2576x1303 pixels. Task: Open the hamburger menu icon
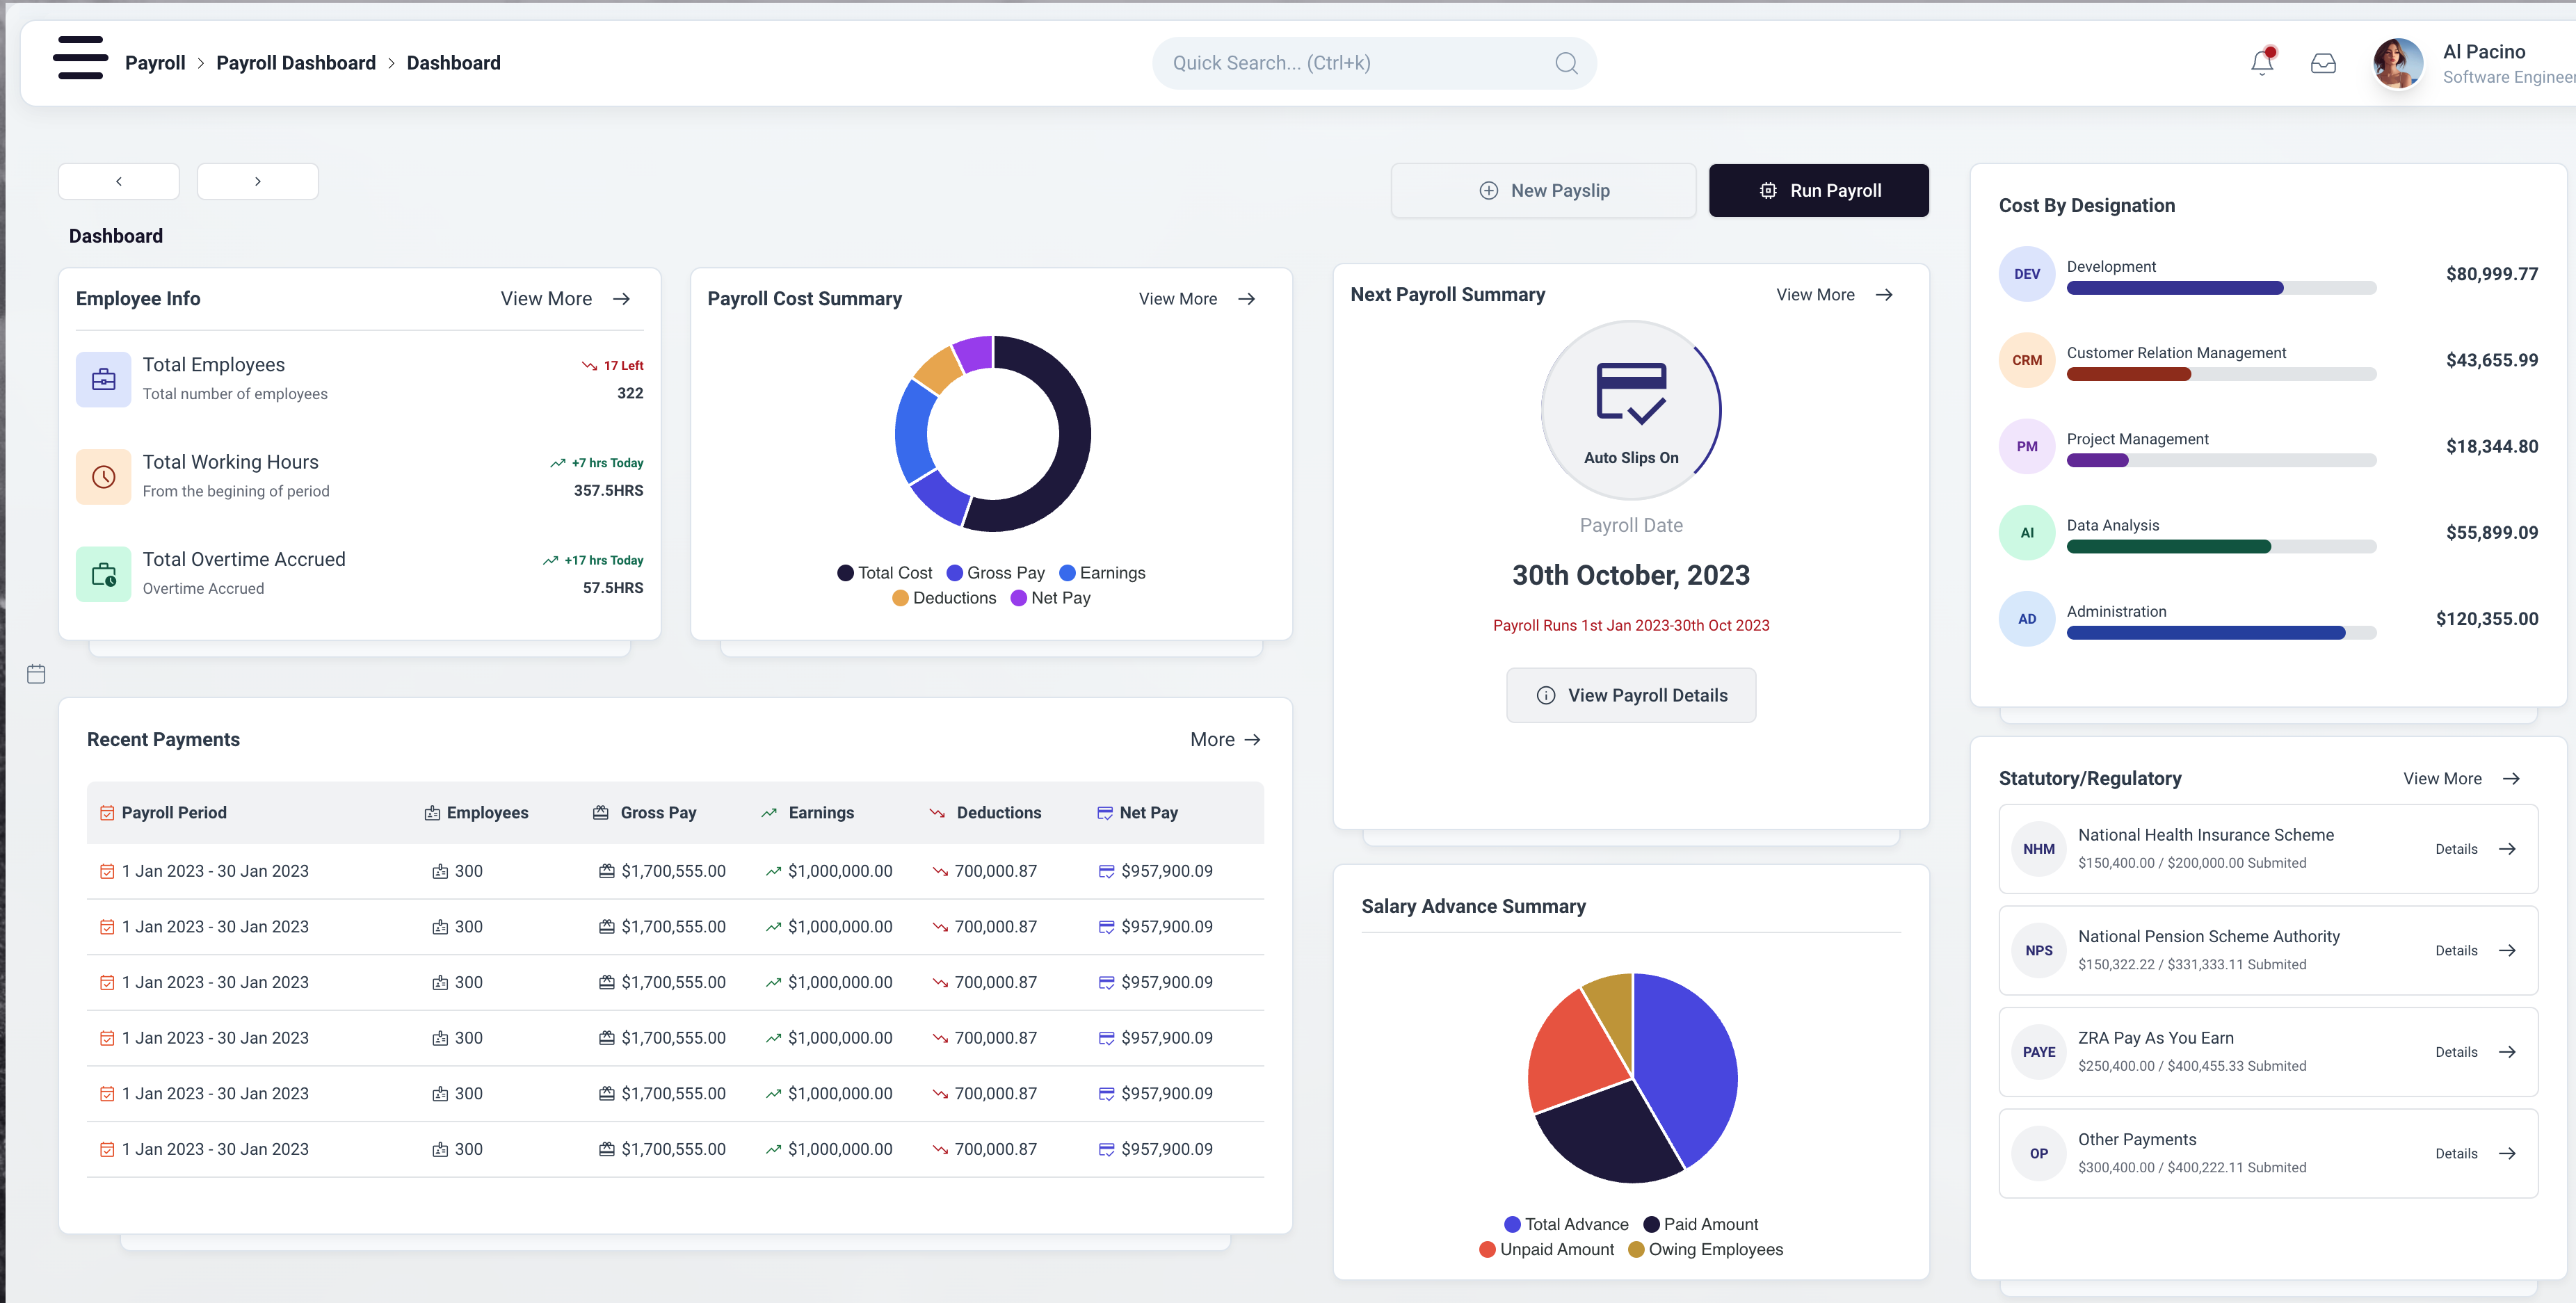pos(80,58)
